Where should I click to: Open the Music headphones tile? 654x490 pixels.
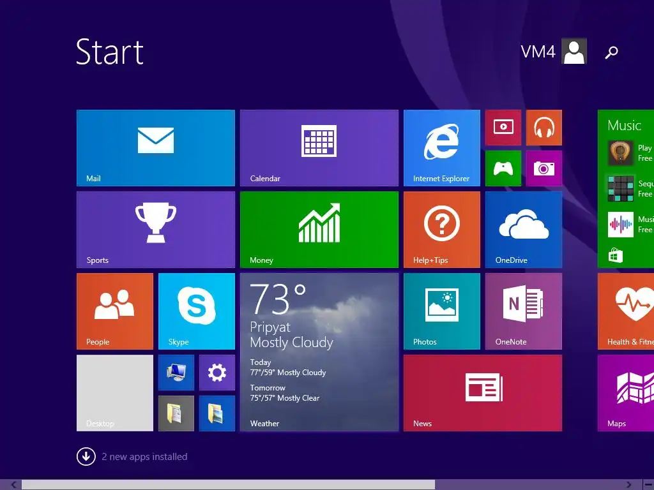(544, 128)
